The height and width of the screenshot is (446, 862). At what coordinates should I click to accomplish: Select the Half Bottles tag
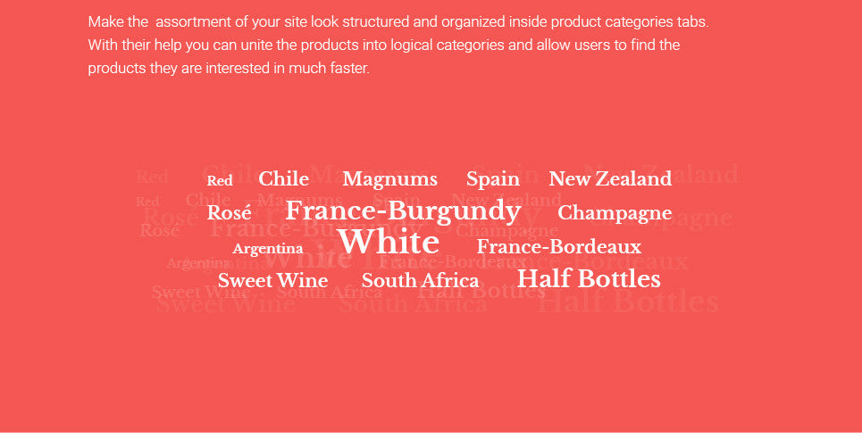coord(589,279)
